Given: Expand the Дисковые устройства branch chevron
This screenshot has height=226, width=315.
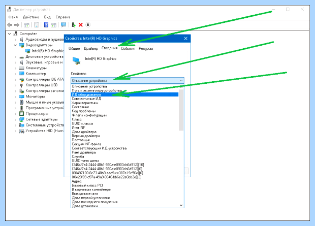Looking at the screenshot, I should tap(15, 57).
